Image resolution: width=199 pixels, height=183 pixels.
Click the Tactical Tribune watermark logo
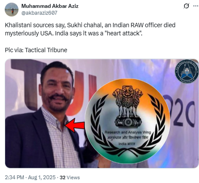click(x=187, y=71)
